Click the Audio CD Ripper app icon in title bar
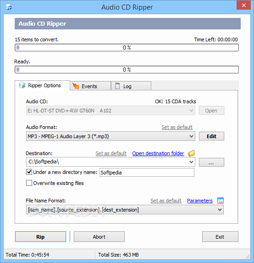Image resolution: width=254 pixels, height=263 pixels. [8, 7]
